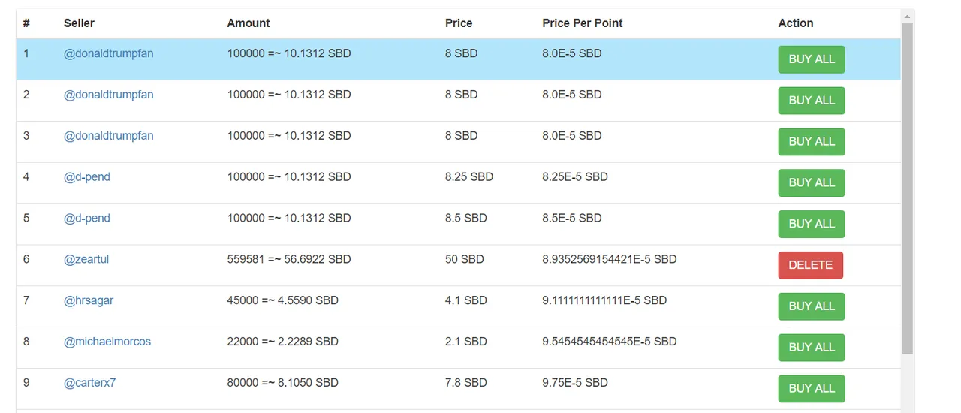Buy all from row 3 donaldtrumpfan

coord(812,142)
